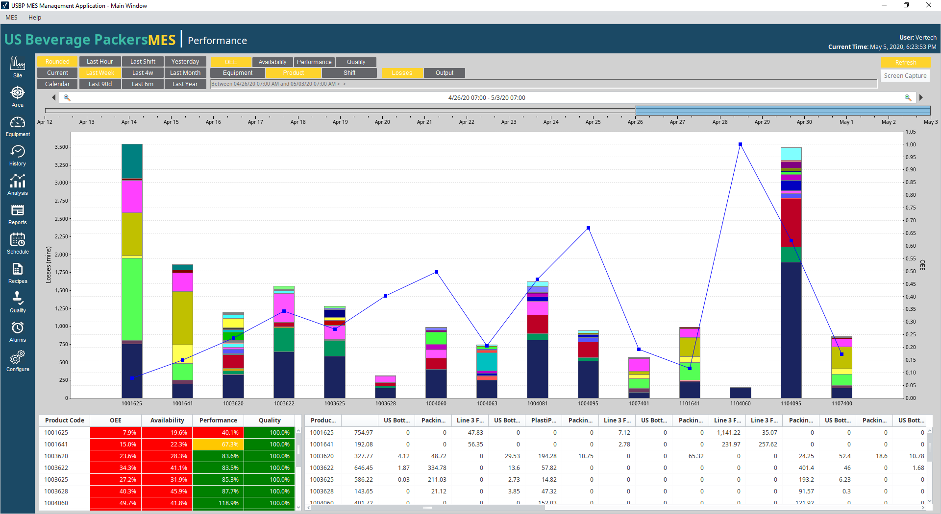Open the Configure gears icon
The image size is (941, 514).
pos(18,361)
